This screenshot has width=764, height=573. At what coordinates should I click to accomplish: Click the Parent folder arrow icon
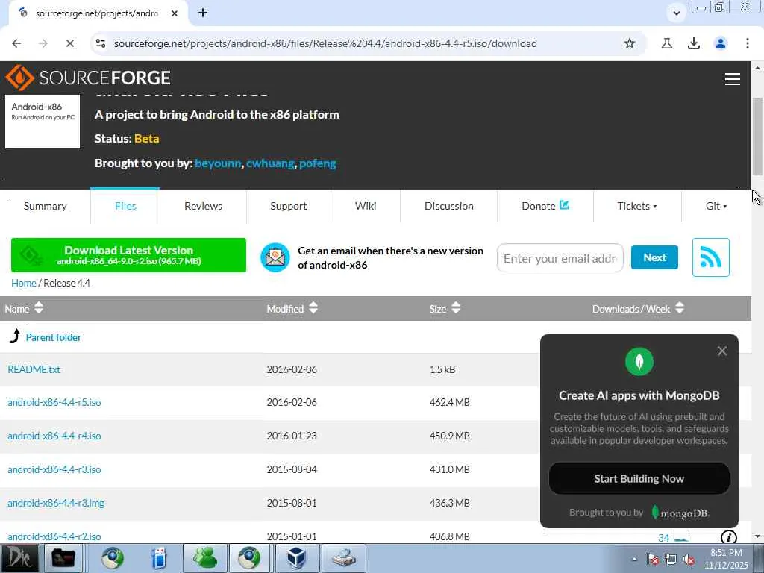coord(15,336)
